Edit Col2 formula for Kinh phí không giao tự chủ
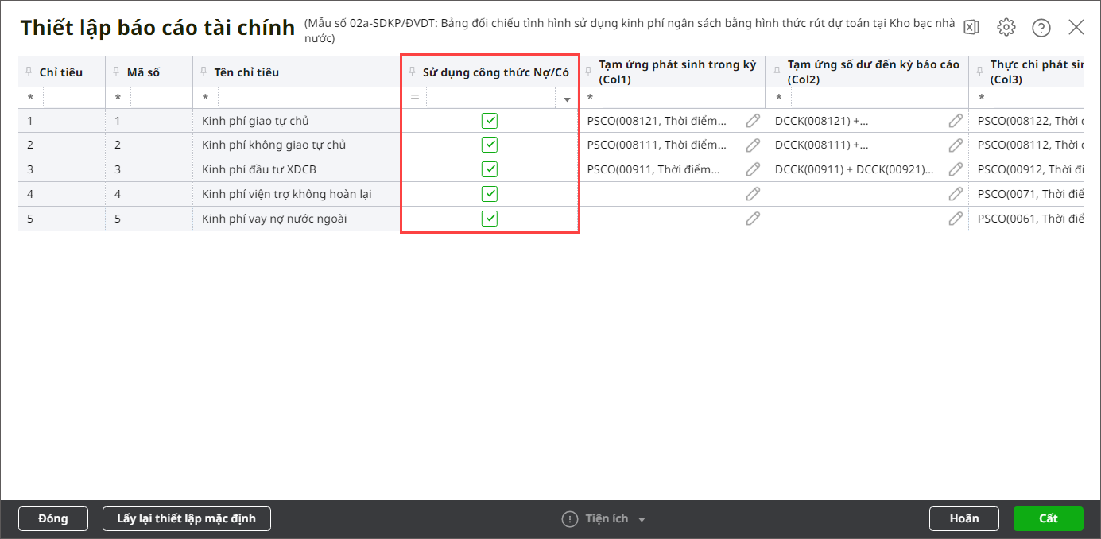The image size is (1101, 539). (956, 145)
